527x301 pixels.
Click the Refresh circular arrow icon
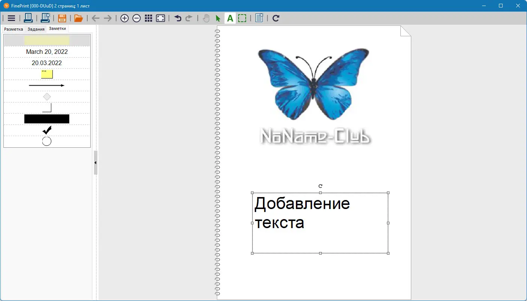[276, 18]
